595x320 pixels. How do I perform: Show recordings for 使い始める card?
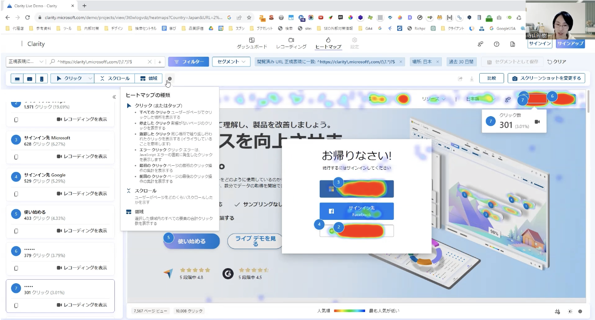[x=82, y=231]
